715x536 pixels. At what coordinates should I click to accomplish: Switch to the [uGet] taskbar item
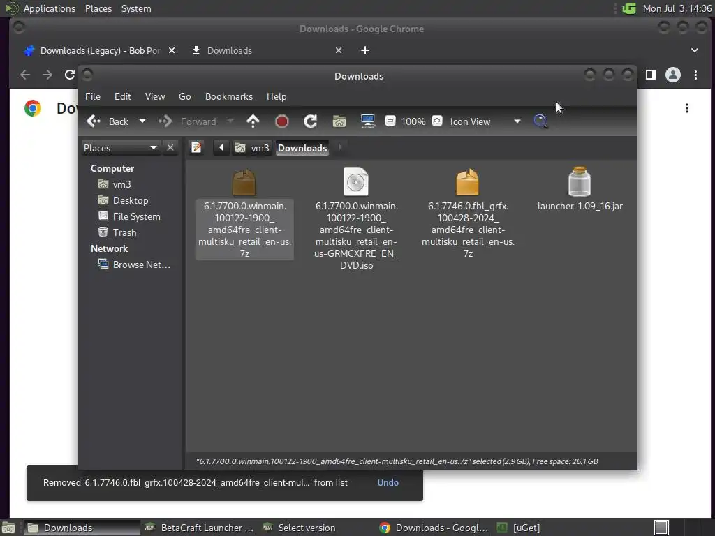[519, 528]
